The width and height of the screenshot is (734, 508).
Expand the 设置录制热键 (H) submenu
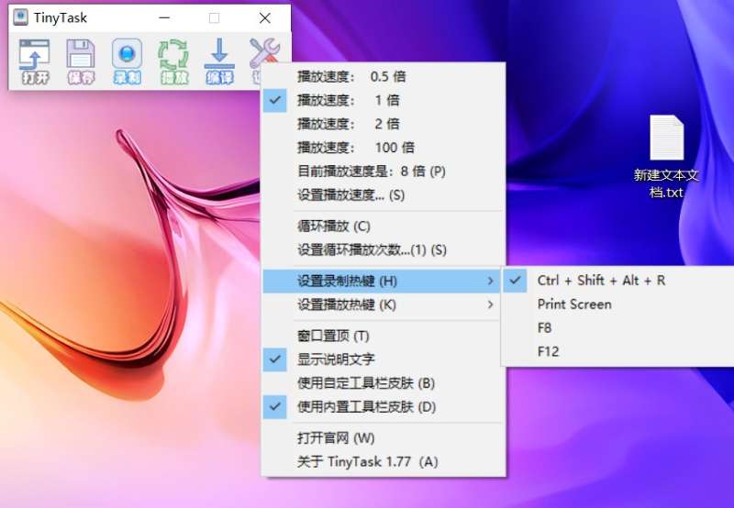point(383,282)
